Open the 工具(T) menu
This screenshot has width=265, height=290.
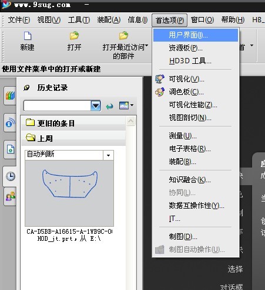[79, 20]
